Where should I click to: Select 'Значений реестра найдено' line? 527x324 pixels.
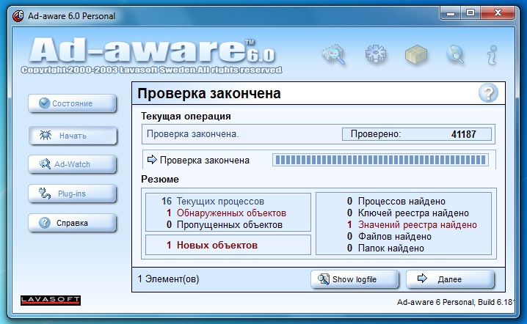(412, 225)
